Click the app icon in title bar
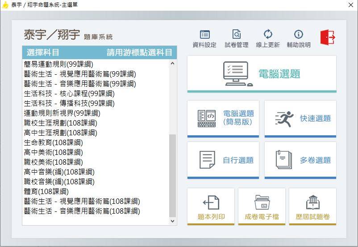The image size is (358, 247). pyautogui.click(x=5, y=5)
